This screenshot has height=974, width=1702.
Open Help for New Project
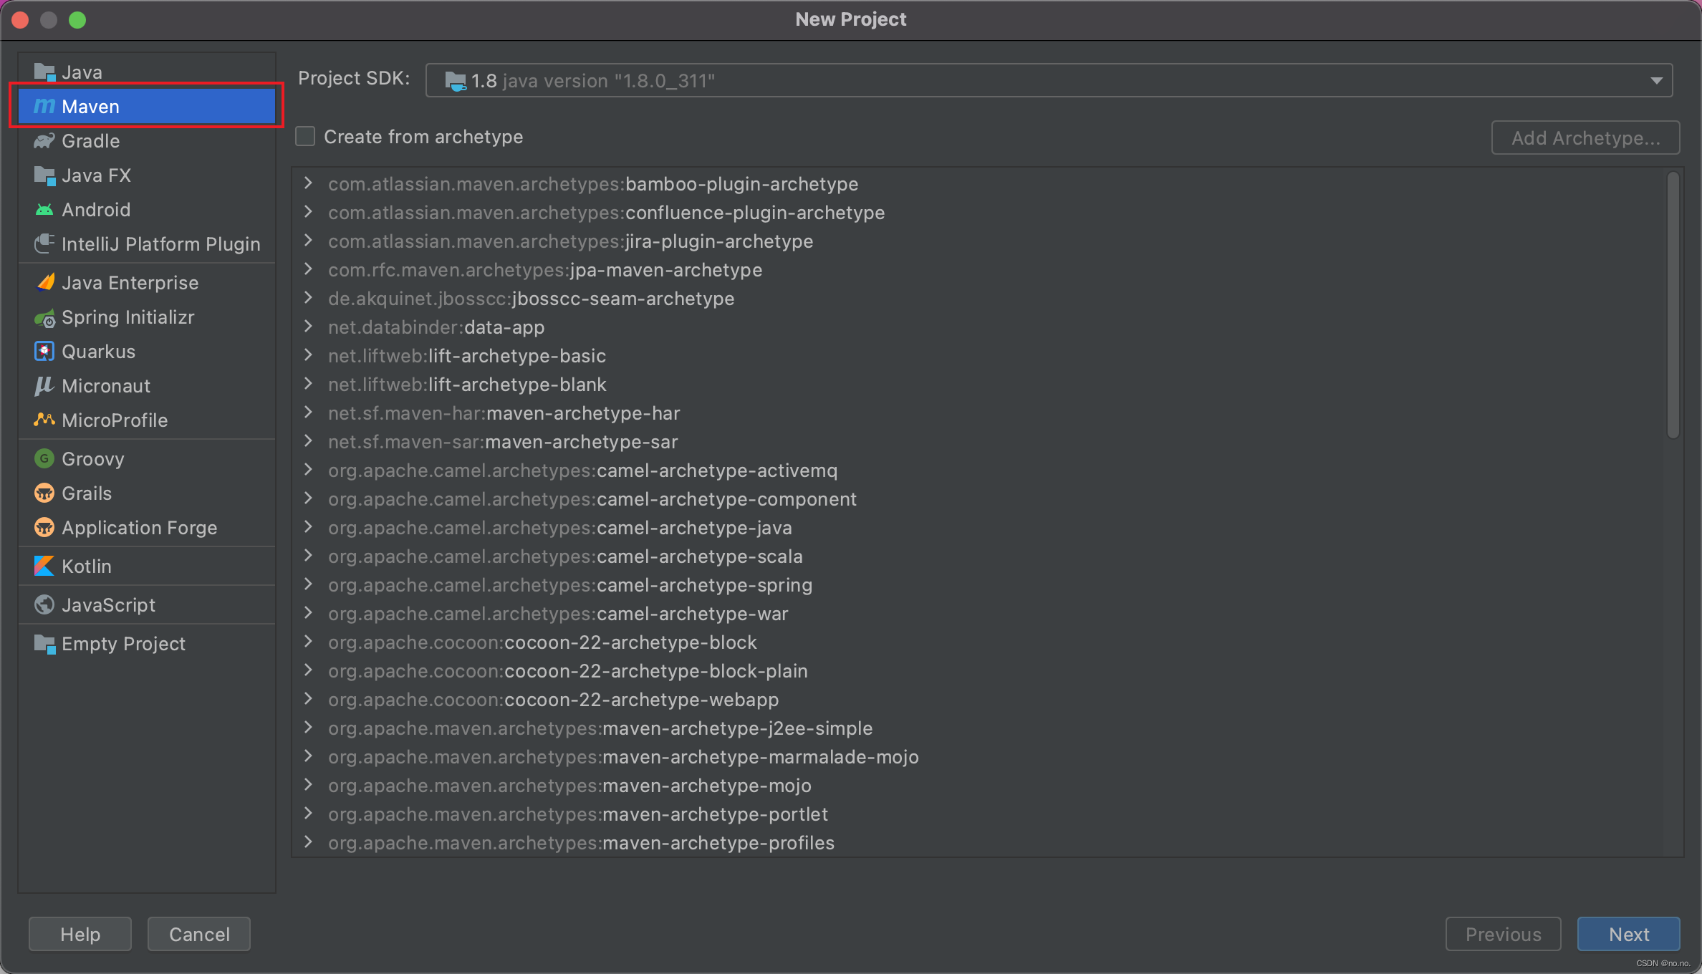coord(80,934)
